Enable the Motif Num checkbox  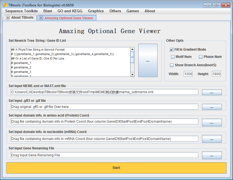pyautogui.click(x=173, y=57)
